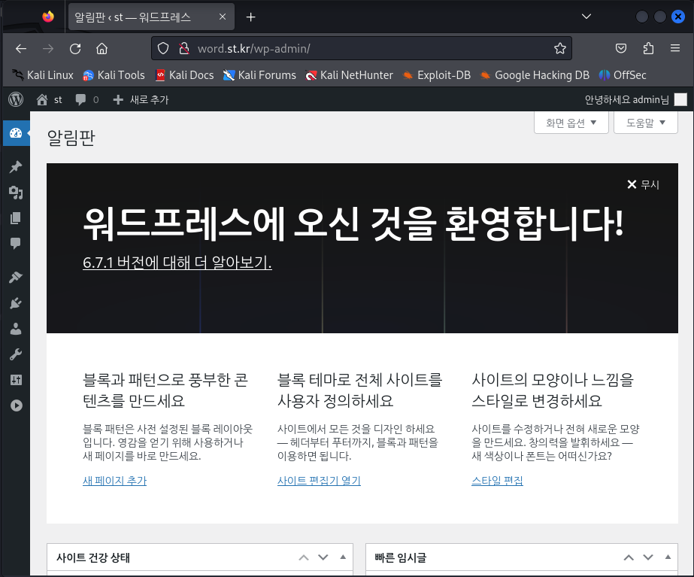Open Kali Tools bookmark

tap(114, 75)
